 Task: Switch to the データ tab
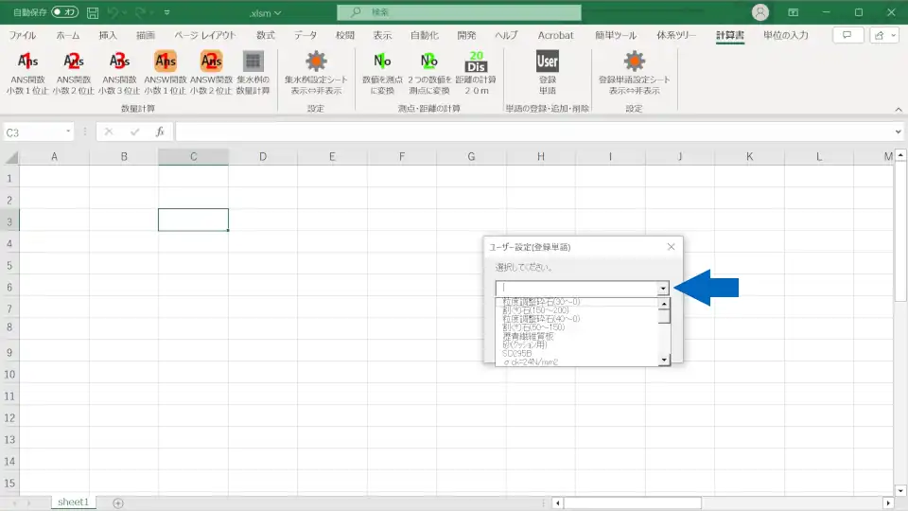(x=306, y=35)
